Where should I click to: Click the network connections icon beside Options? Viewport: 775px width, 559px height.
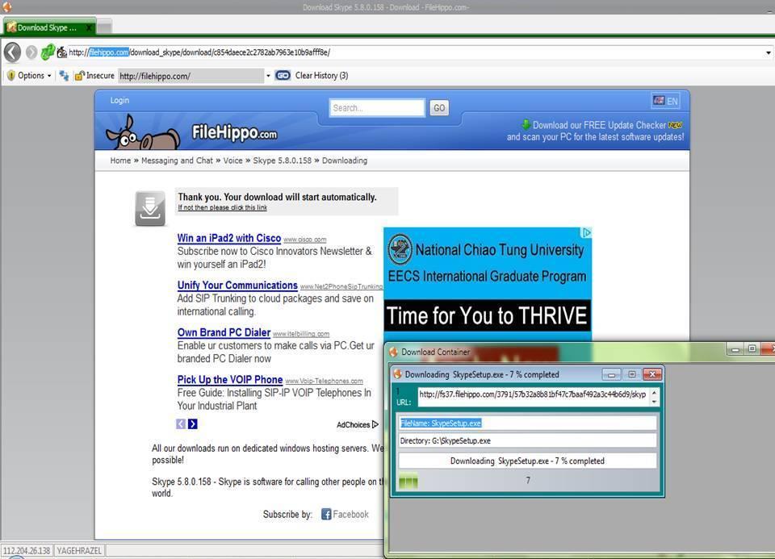[x=64, y=76]
